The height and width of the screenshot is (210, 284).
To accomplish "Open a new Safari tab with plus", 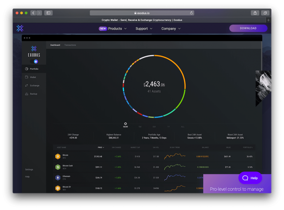I will 268,20.
